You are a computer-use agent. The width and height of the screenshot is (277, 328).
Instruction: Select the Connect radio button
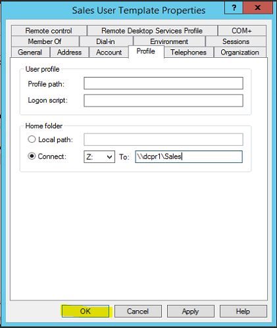tap(32, 156)
